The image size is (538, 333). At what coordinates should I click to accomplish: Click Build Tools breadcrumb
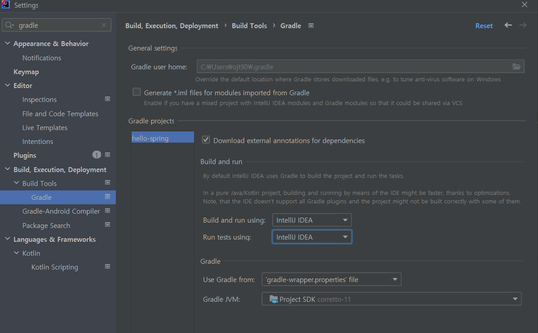pyautogui.click(x=249, y=26)
